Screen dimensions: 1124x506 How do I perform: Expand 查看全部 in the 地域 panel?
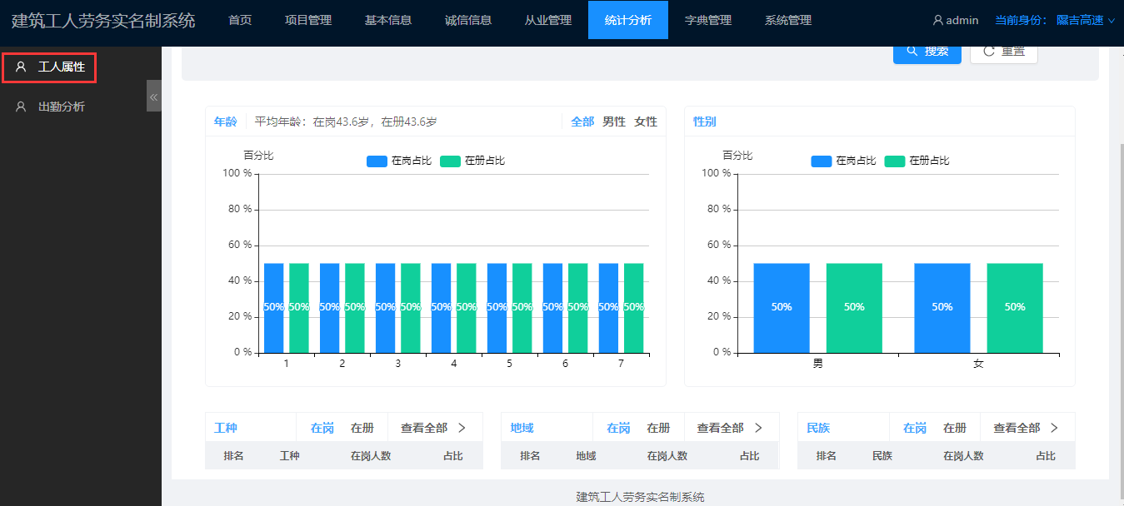point(730,428)
